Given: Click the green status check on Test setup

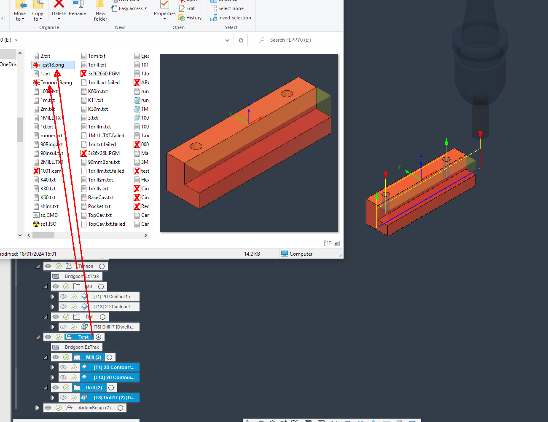Looking at the screenshot, I should [59, 337].
